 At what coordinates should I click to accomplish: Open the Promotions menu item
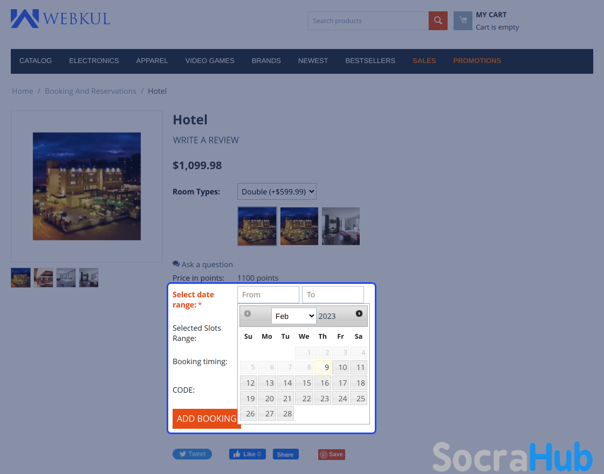477,61
